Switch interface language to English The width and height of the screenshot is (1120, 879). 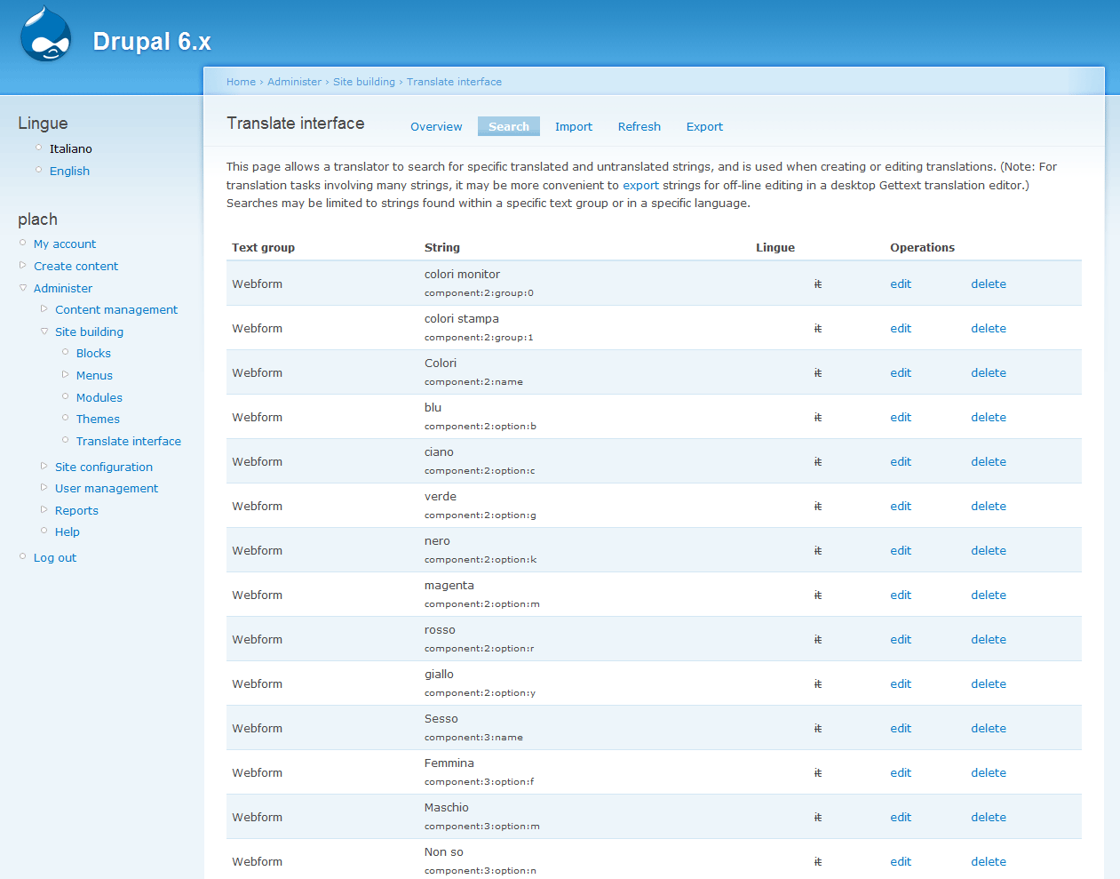pyautogui.click(x=69, y=171)
